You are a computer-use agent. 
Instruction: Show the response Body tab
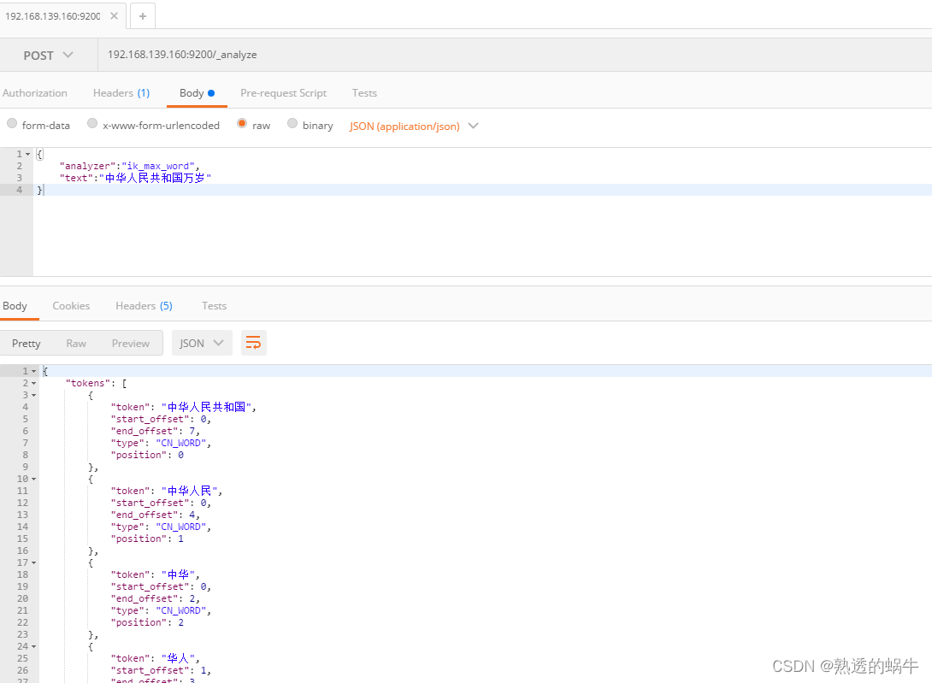15,305
